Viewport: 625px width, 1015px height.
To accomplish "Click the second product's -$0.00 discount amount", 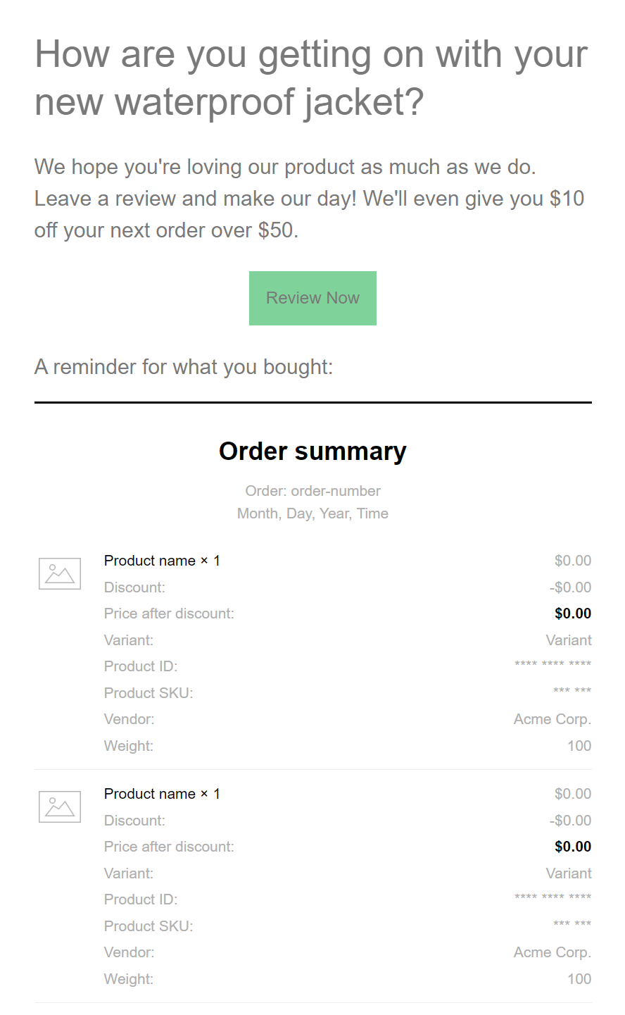I will coord(570,821).
